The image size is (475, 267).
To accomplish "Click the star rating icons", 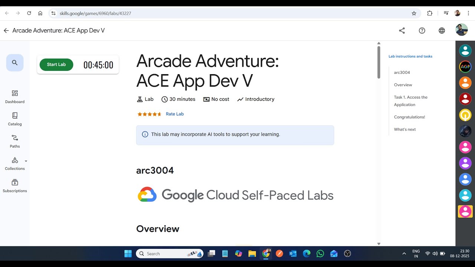I will (x=150, y=114).
